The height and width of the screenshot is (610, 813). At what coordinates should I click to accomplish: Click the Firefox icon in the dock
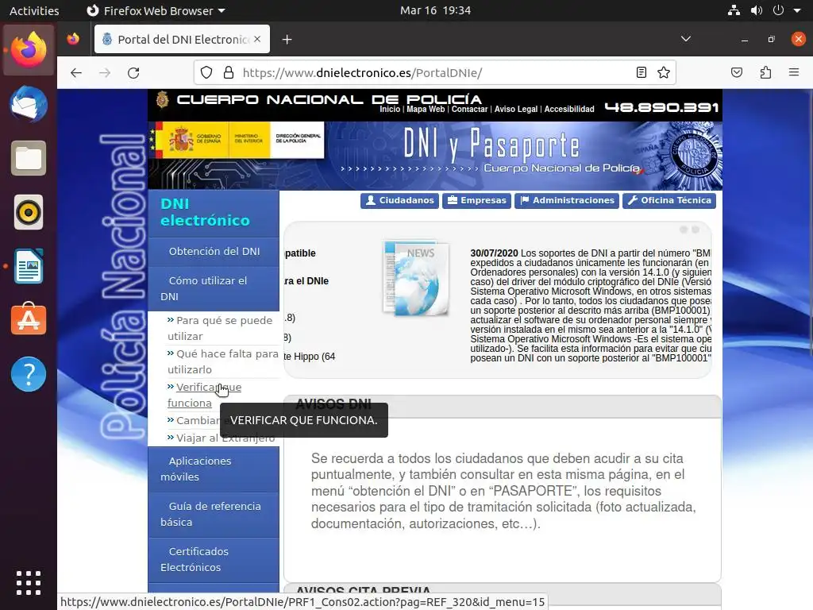pos(29,50)
